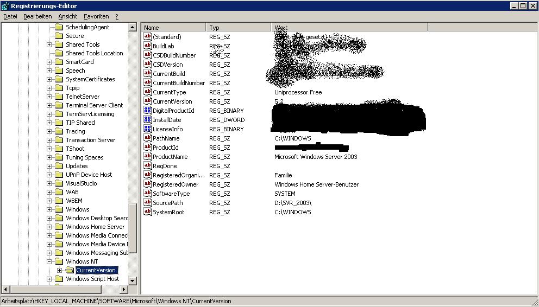Click the 'Uniprocessor Free' data value

point(298,92)
